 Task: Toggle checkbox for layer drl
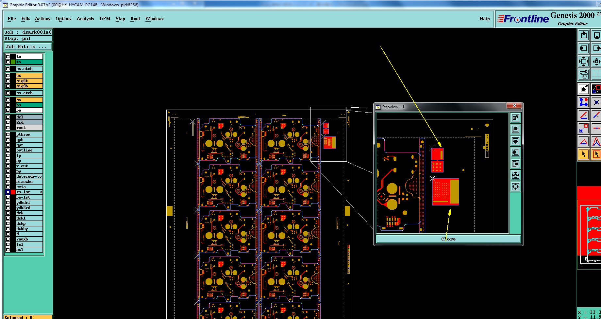pyautogui.click(x=8, y=117)
